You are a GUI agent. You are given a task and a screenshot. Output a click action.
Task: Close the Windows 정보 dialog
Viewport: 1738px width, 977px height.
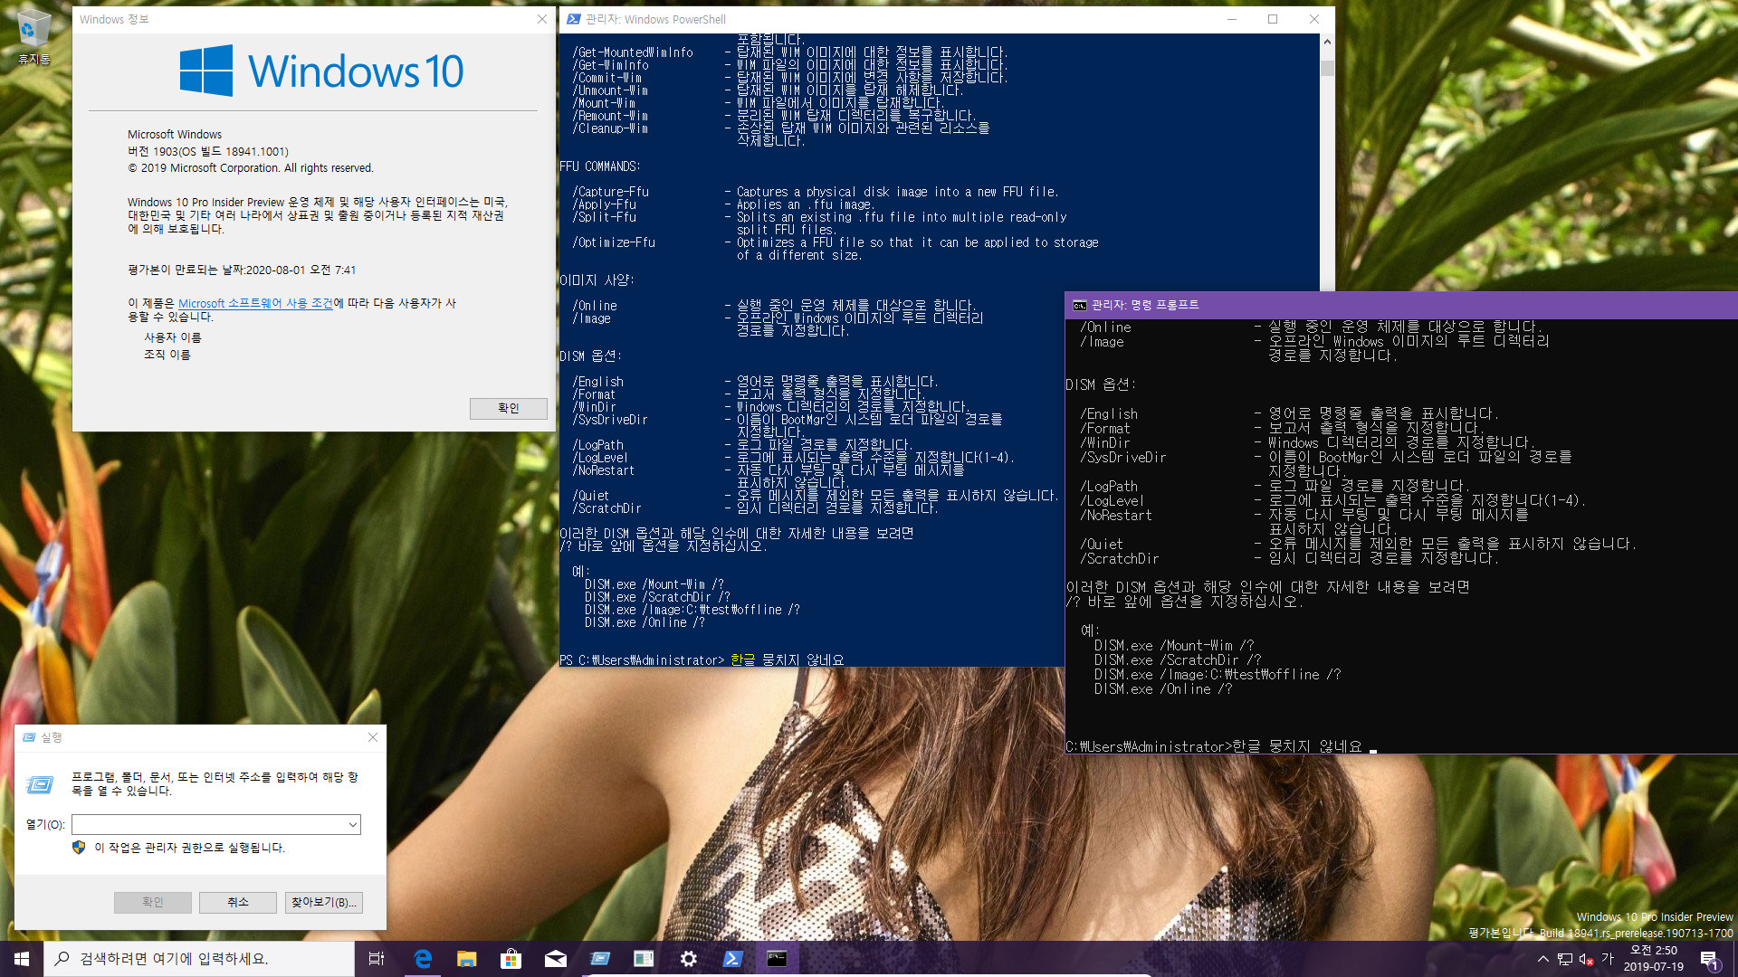(542, 19)
